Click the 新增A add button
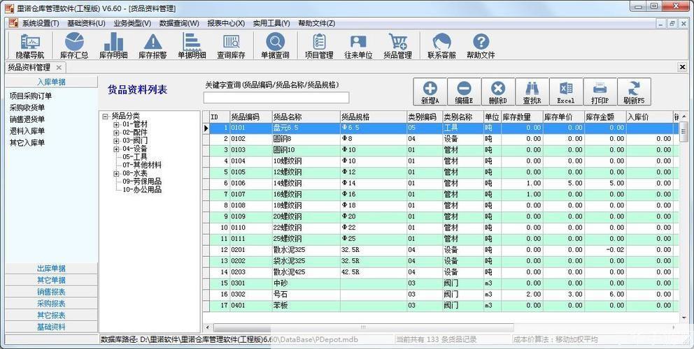Image resolution: width=694 pixels, height=349 pixels. coord(430,92)
